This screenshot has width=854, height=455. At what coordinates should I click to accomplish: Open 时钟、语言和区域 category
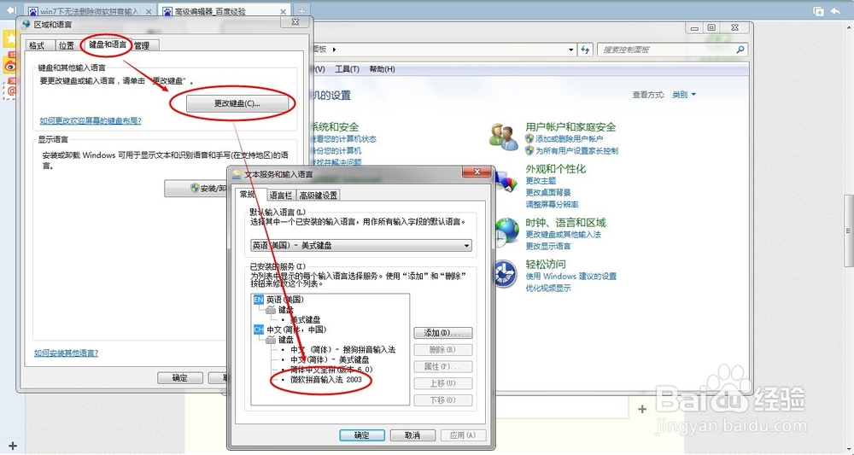(565, 223)
